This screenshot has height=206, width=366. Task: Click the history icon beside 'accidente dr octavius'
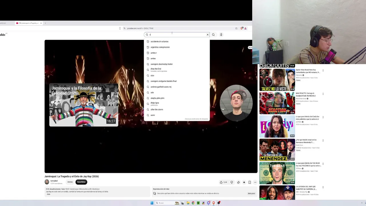pos(148,41)
